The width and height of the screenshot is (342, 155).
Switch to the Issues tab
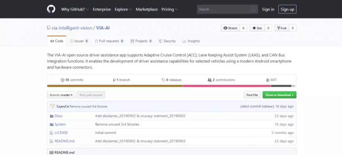click(x=79, y=41)
